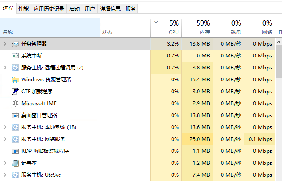This screenshot has height=181, width=282.
Task: Switch to the 性能 tab
Action: pos(24,9)
